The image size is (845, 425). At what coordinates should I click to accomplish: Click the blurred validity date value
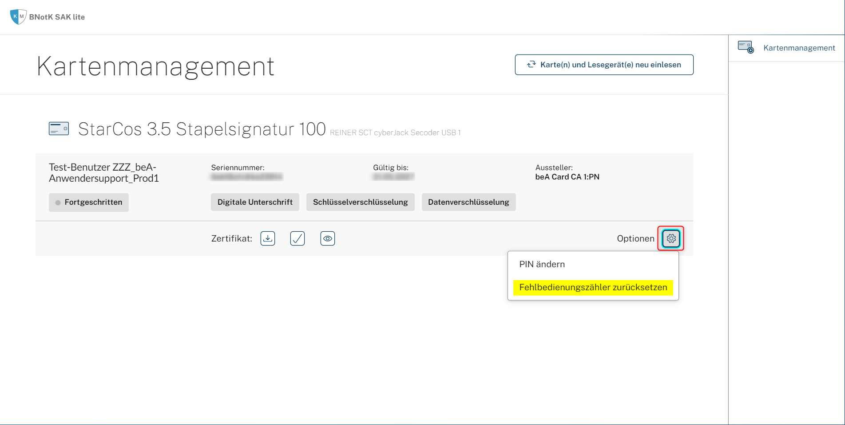click(393, 177)
